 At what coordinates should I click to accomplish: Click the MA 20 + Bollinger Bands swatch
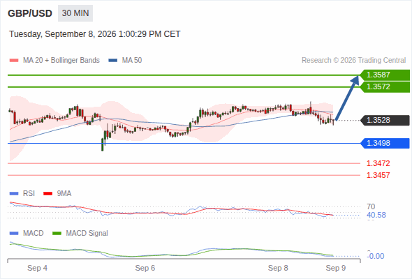(14, 61)
